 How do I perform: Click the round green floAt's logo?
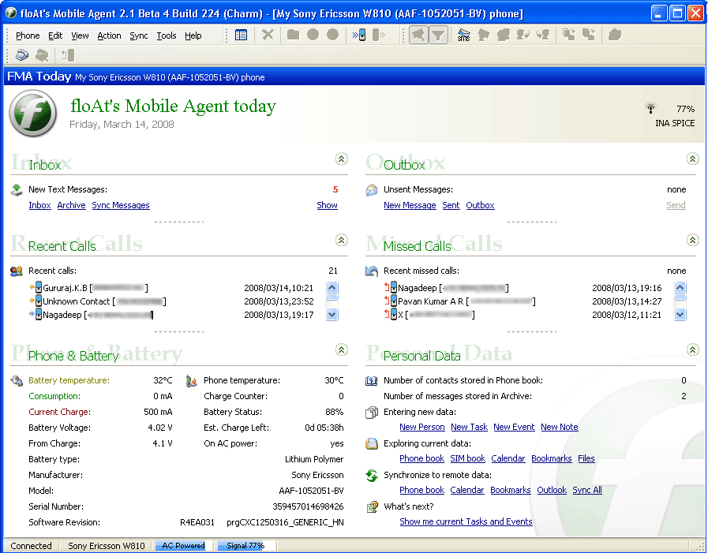tap(33, 114)
